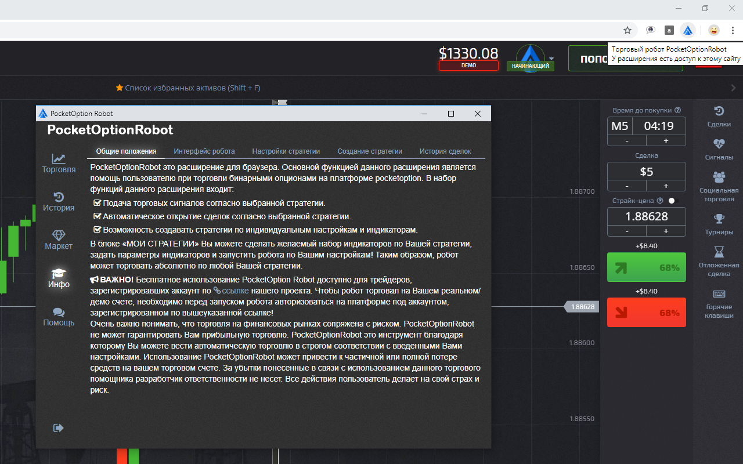Click the $5 trade amount field
The width and height of the screenshot is (743, 464).
coord(647,172)
